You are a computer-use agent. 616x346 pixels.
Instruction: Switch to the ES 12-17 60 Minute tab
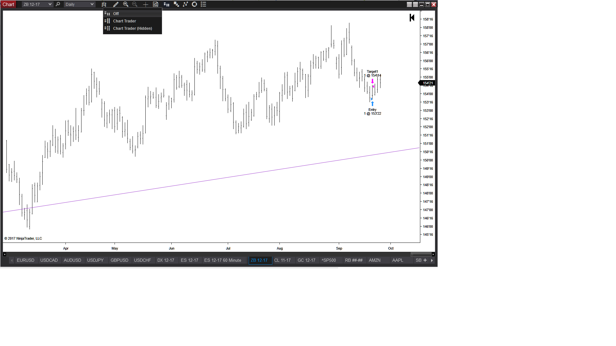222,260
